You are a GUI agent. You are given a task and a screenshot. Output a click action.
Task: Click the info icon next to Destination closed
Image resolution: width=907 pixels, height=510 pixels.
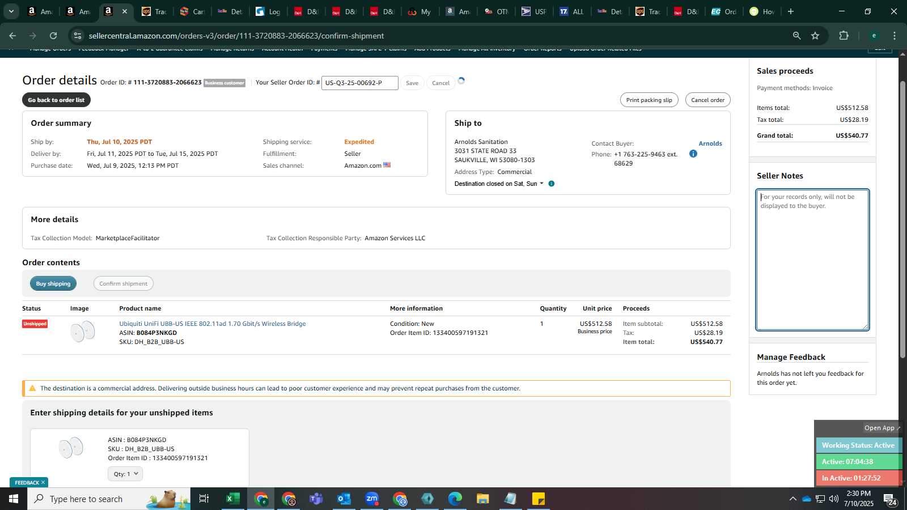coord(551,184)
